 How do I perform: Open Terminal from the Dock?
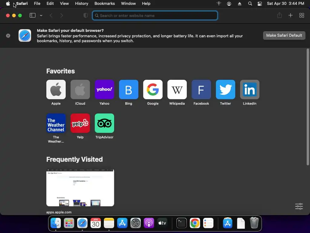182,223
